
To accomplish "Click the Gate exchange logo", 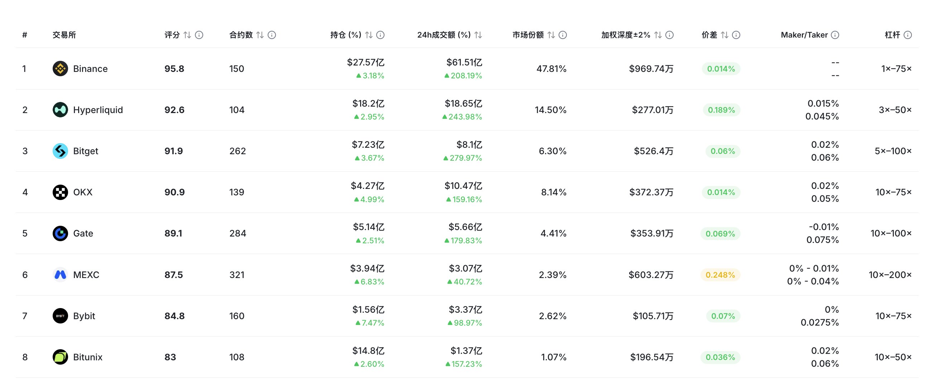I will pos(60,233).
